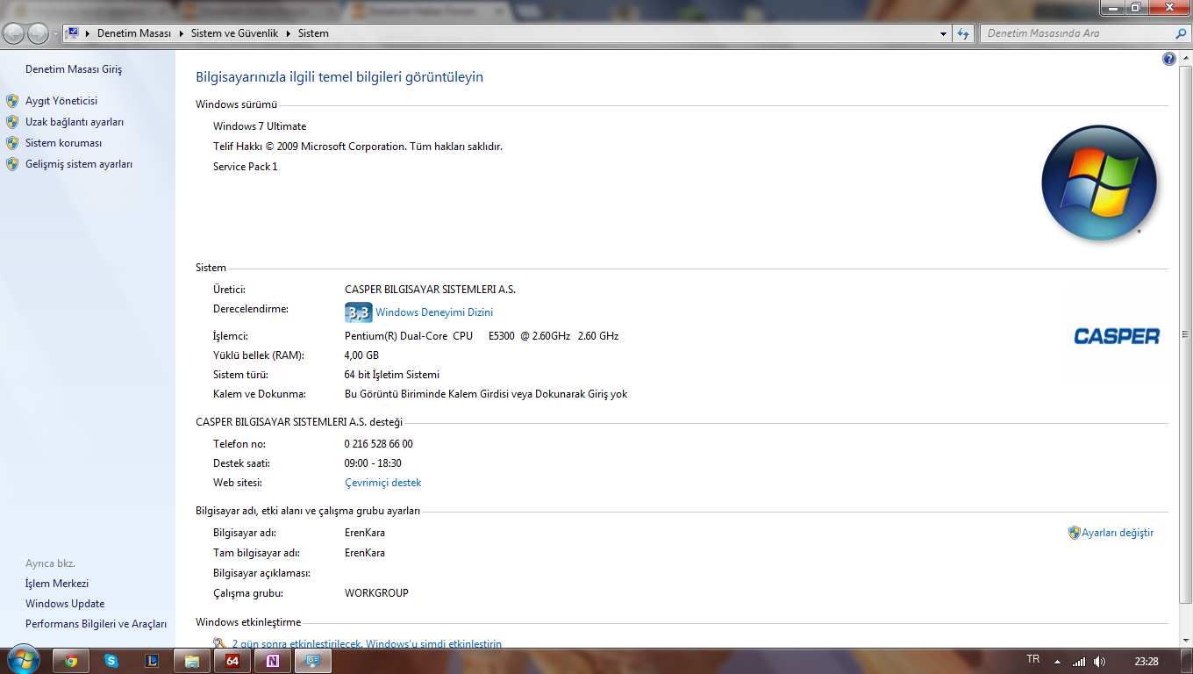This screenshot has height=674, width=1193.
Task: Click the scrollbar down arrow
Action: [x=1186, y=642]
